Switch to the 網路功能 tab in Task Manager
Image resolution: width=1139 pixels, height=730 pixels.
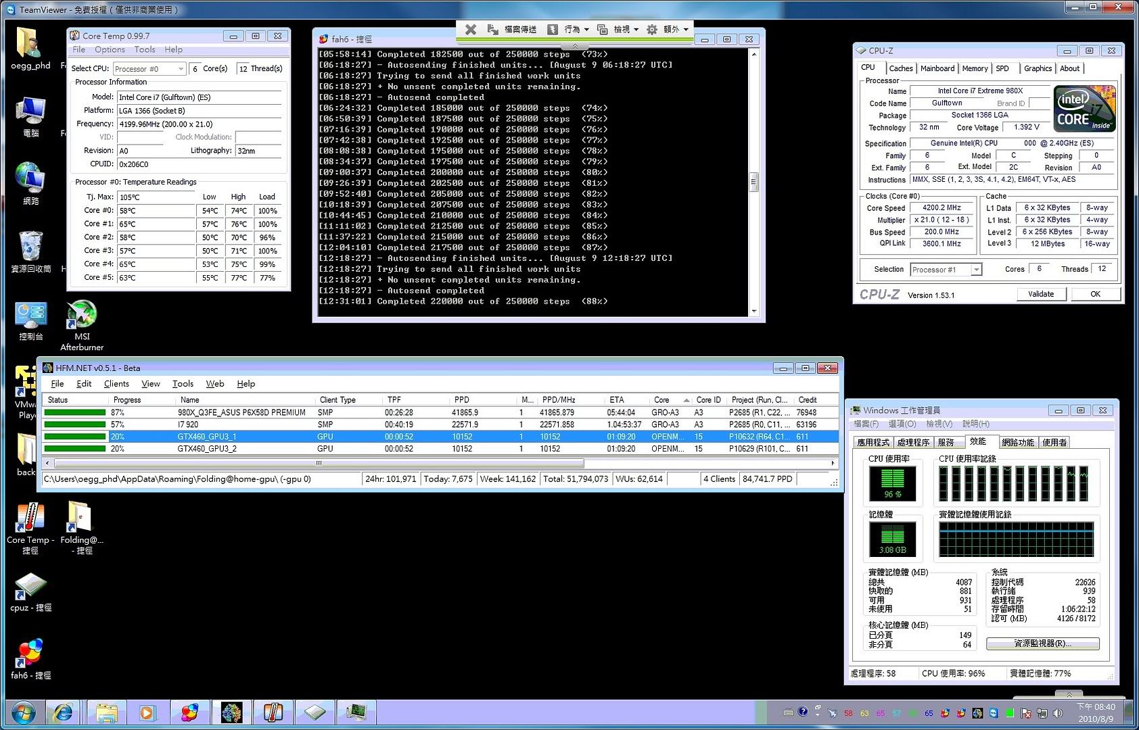pyautogui.click(x=1018, y=443)
